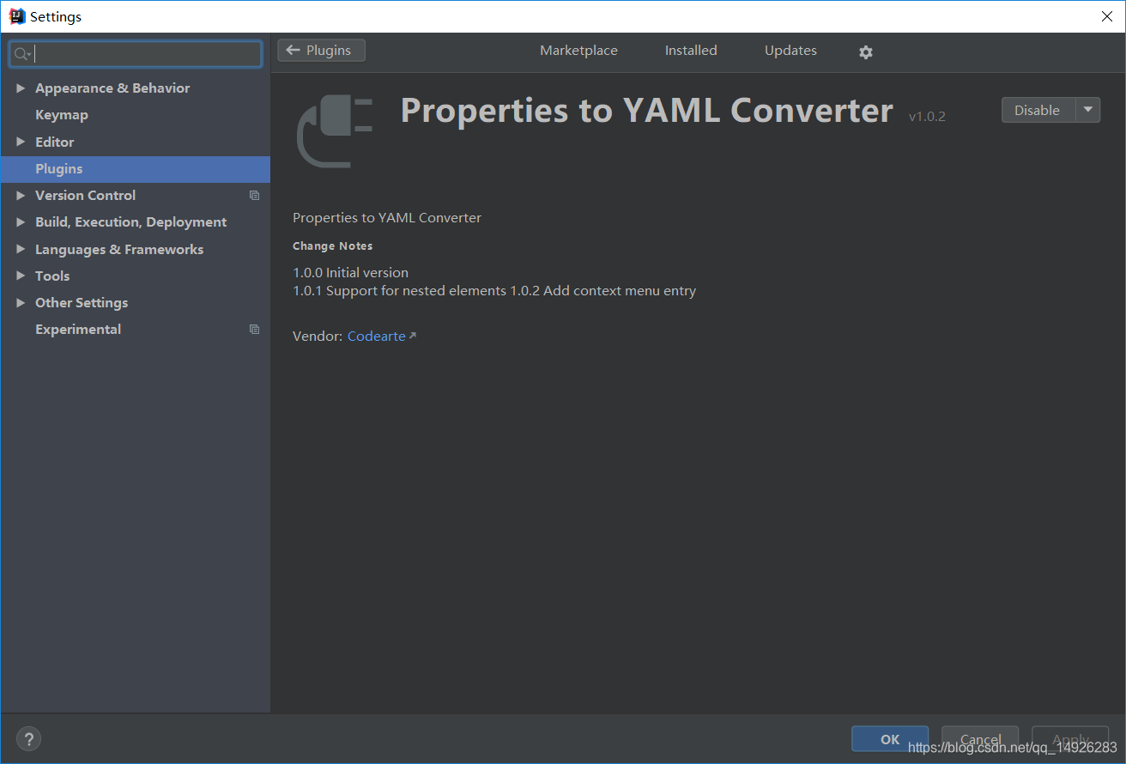Click the project-level icon beside Experimental
The image size is (1126, 764).
coord(254,330)
